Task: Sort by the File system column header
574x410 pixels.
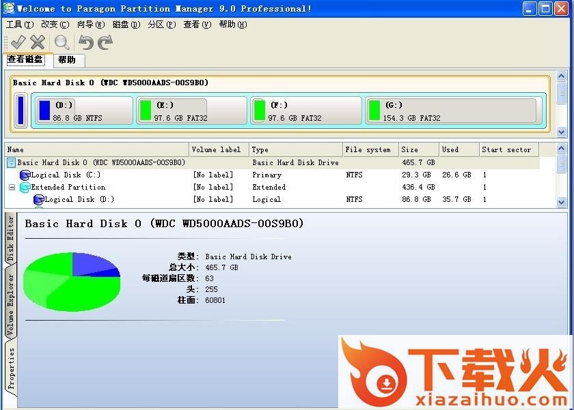Action: [x=370, y=150]
